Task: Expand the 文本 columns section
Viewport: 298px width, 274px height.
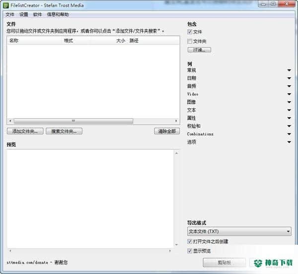Action: coord(289,110)
